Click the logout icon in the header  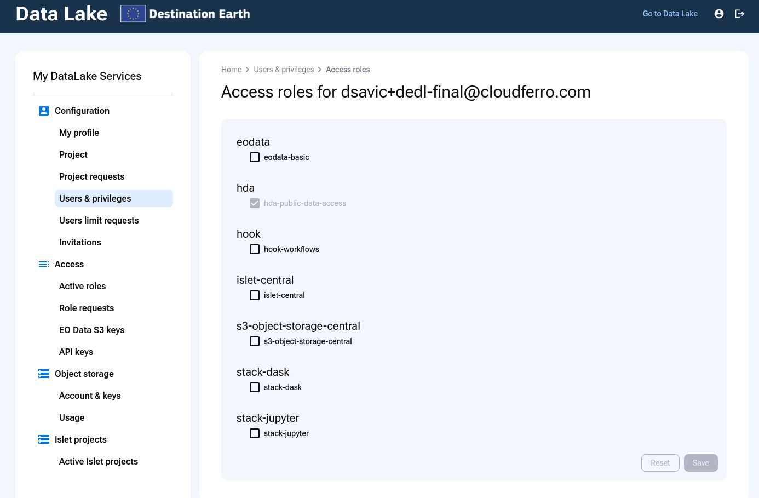click(740, 14)
